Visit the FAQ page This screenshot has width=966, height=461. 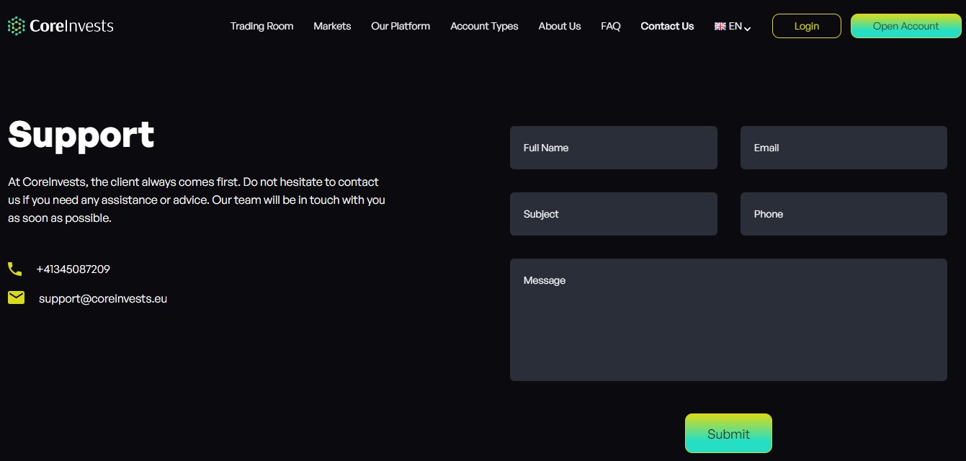(610, 26)
